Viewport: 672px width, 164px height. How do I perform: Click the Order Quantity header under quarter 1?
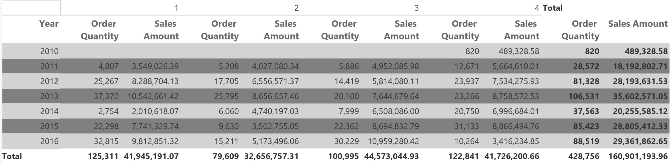pyautogui.click(x=100, y=30)
